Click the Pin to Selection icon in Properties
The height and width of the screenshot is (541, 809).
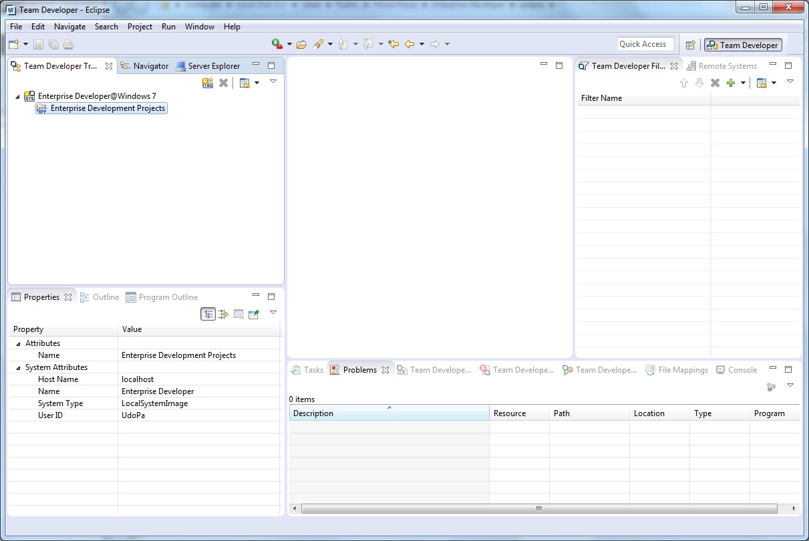pyautogui.click(x=254, y=314)
